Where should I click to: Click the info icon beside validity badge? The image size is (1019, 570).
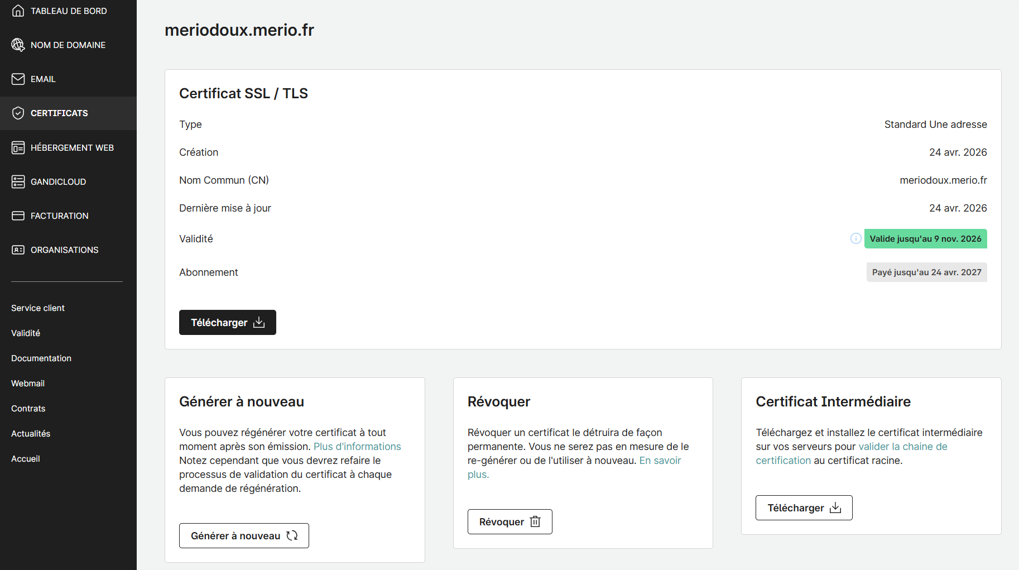click(855, 239)
